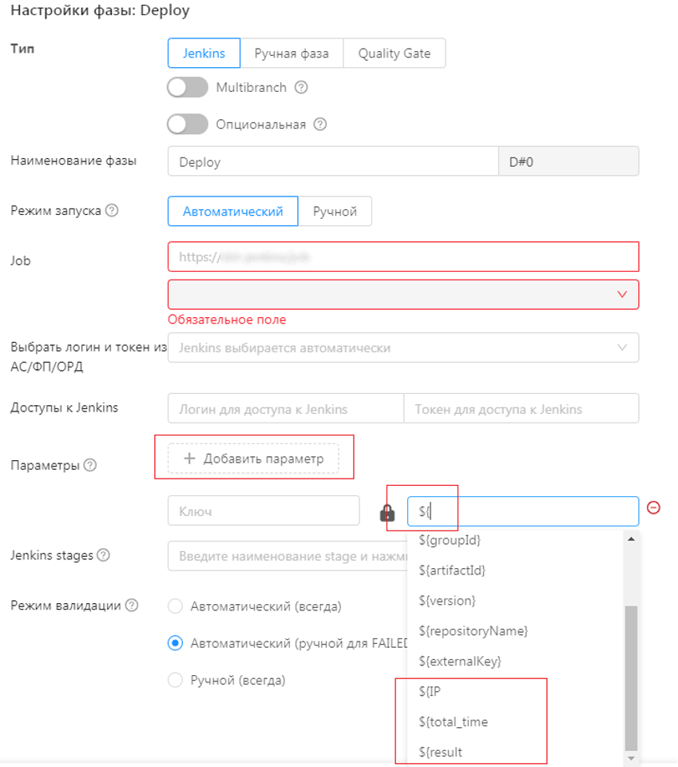
Task: Switch type to Quality Gate
Action: pyautogui.click(x=394, y=54)
